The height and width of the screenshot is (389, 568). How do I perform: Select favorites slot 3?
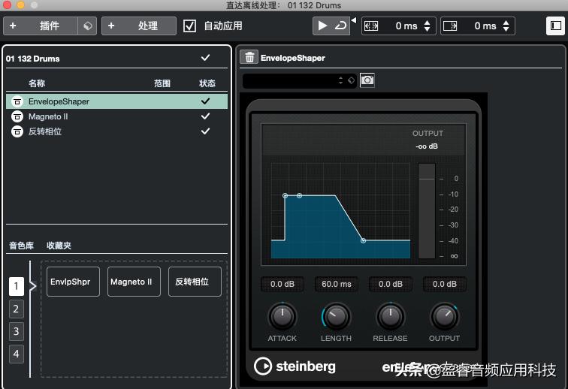coord(17,331)
